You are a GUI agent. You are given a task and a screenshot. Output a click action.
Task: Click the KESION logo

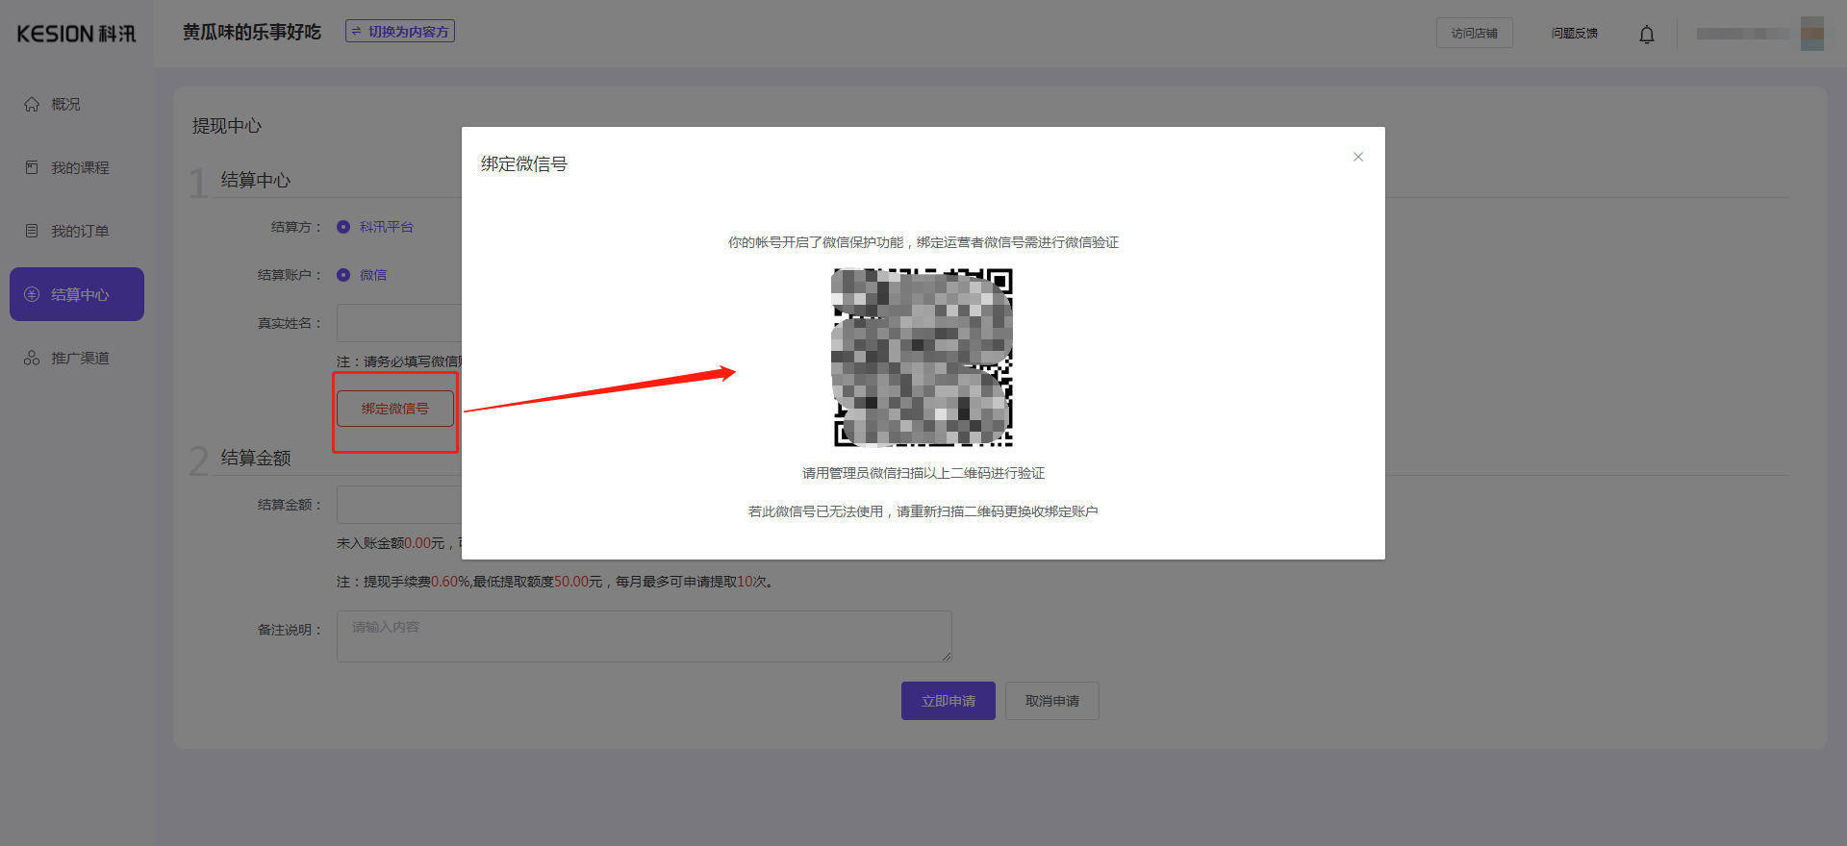[76, 34]
